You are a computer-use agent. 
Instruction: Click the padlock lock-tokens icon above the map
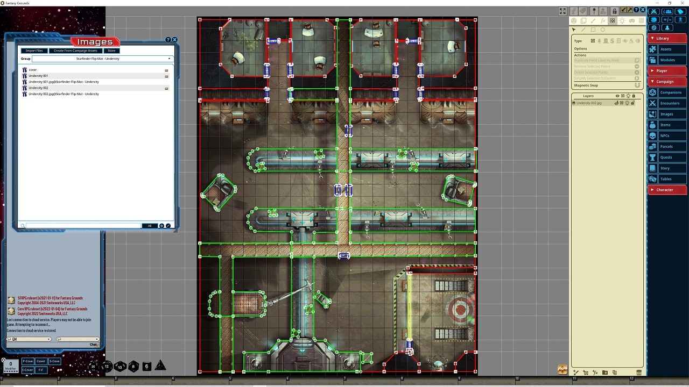click(614, 11)
